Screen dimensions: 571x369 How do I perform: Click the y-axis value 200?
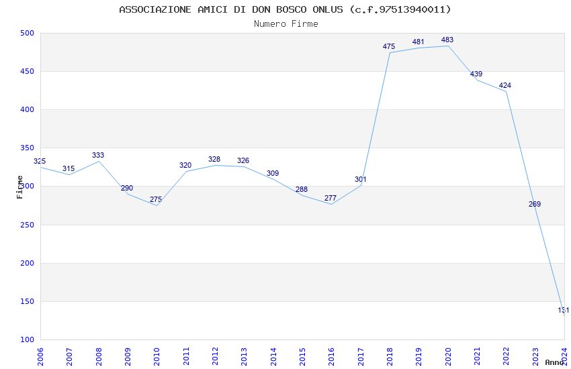(x=27, y=263)
